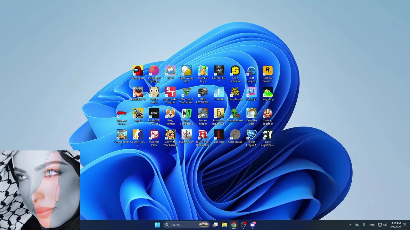Expand the hidden system tray icons
The height and width of the screenshot is (230, 410).
(350, 225)
